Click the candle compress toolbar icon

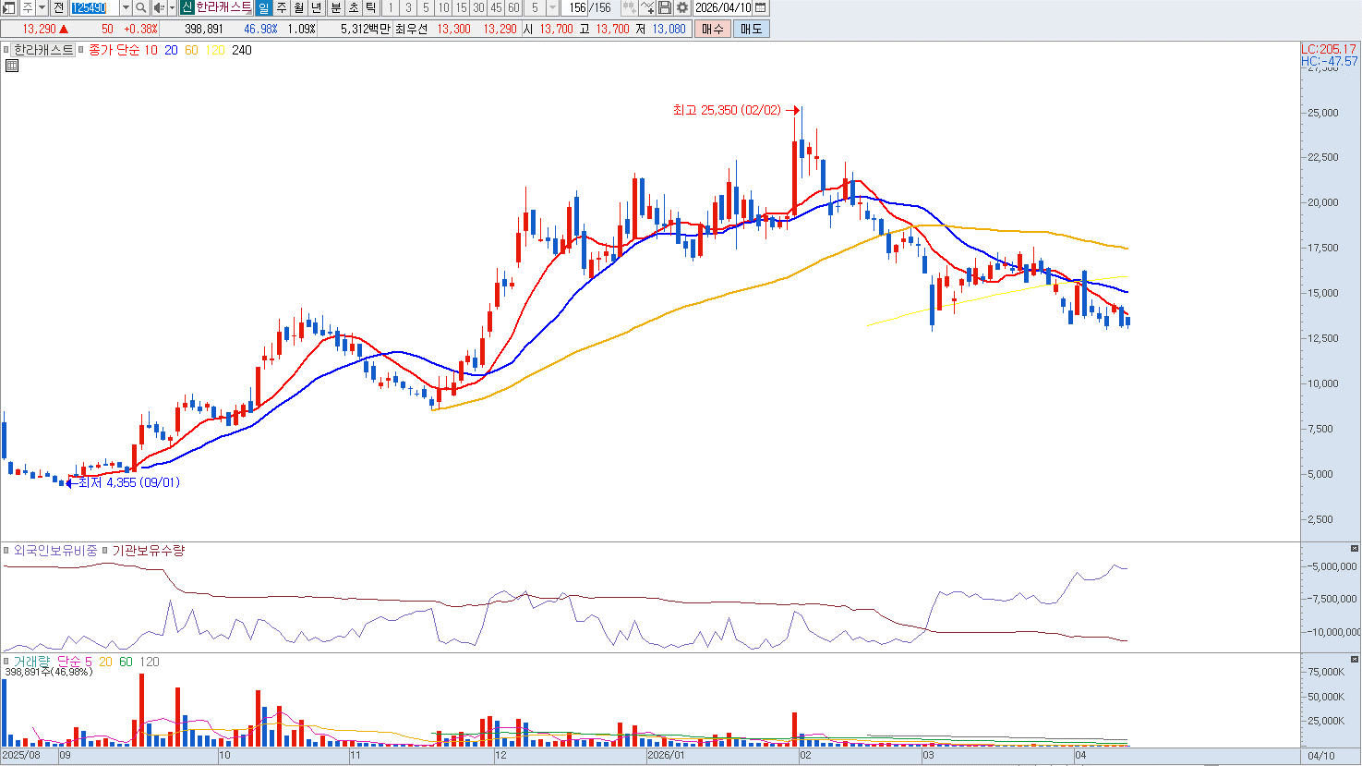629,7
